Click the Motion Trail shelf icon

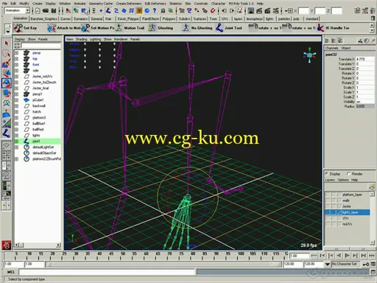[x=119, y=28]
